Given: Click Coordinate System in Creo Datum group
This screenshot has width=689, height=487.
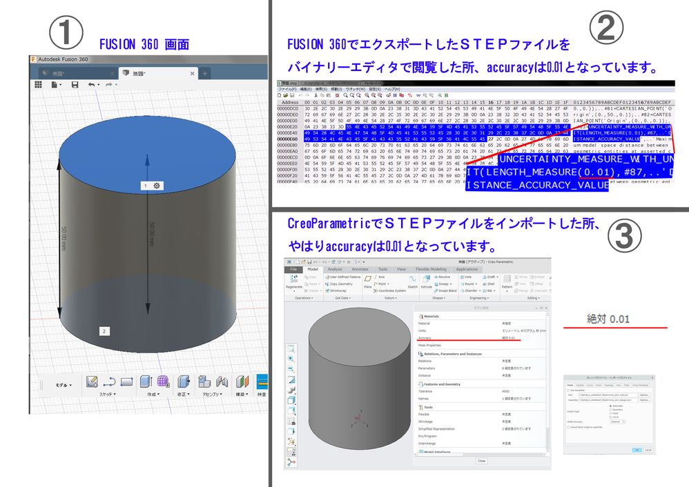Looking at the screenshot, I should (x=390, y=290).
